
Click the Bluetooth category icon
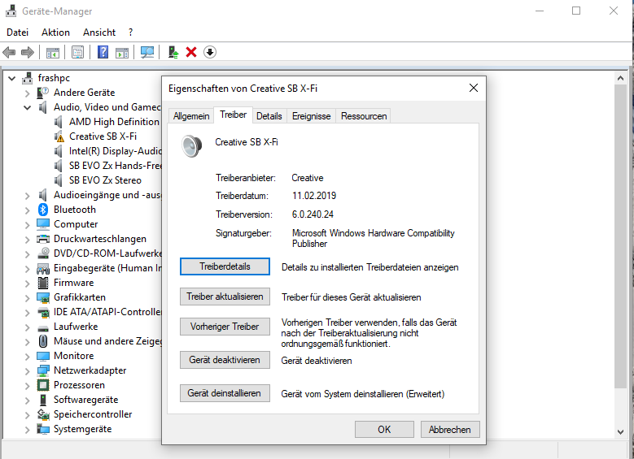click(x=43, y=210)
